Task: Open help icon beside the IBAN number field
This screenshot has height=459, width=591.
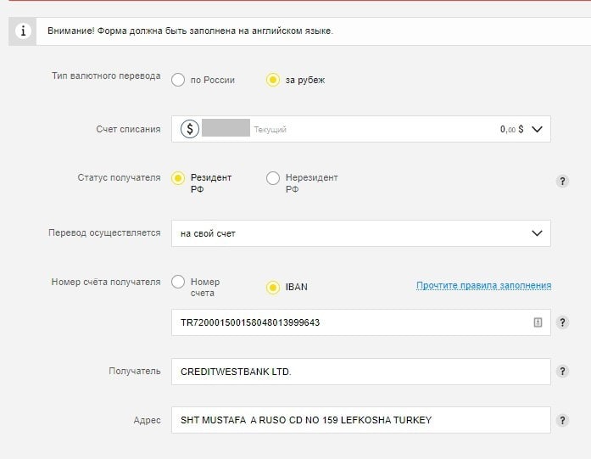Action: (x=561, y=322)
